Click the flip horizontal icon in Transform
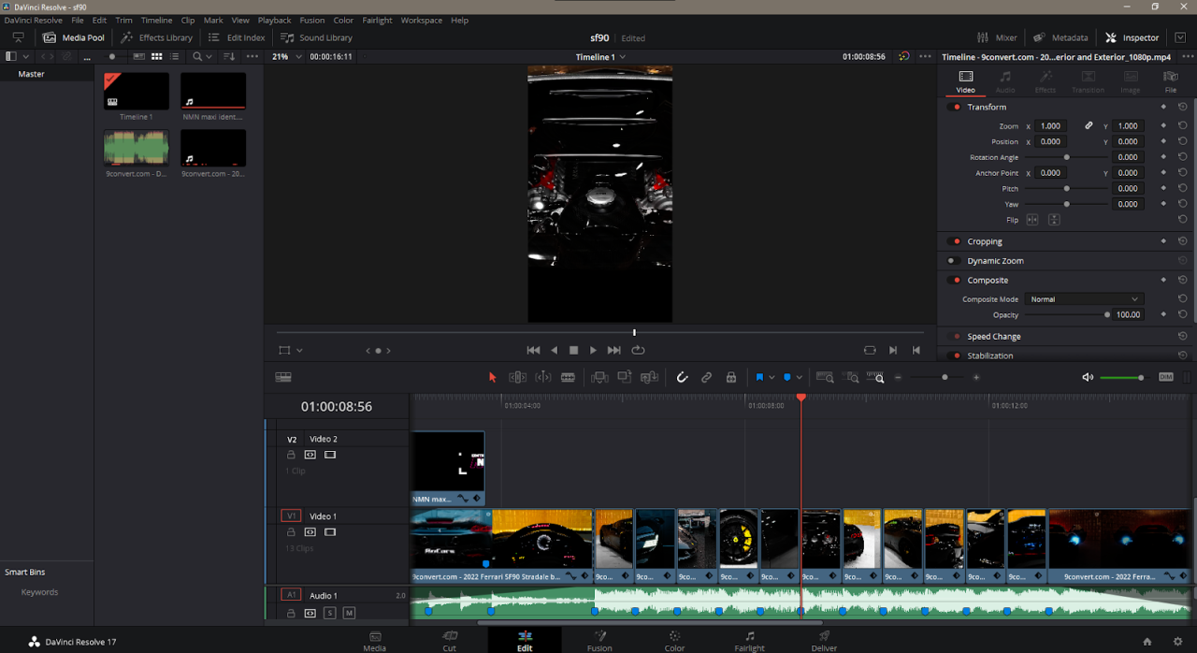The width and height of the screenshot is (1197, 653). click(x=1032, y=220)
